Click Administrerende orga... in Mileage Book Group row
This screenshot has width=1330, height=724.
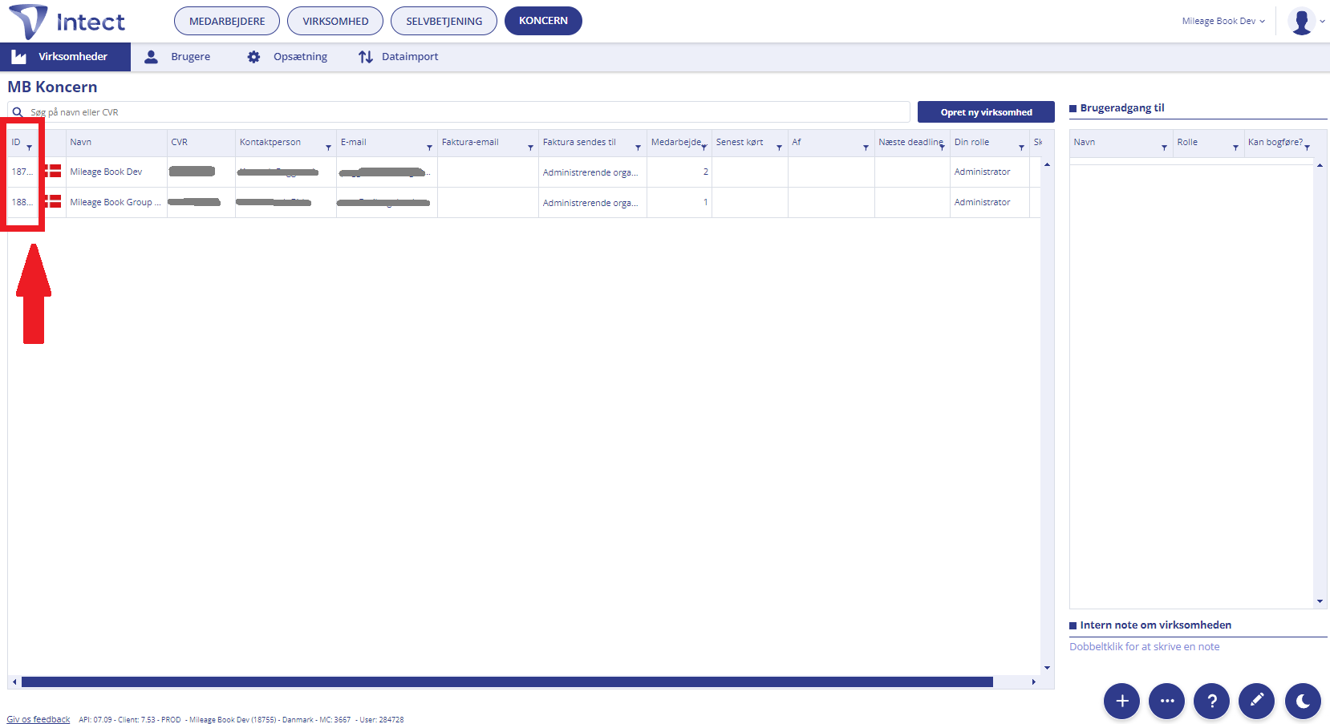pos(590,203)
